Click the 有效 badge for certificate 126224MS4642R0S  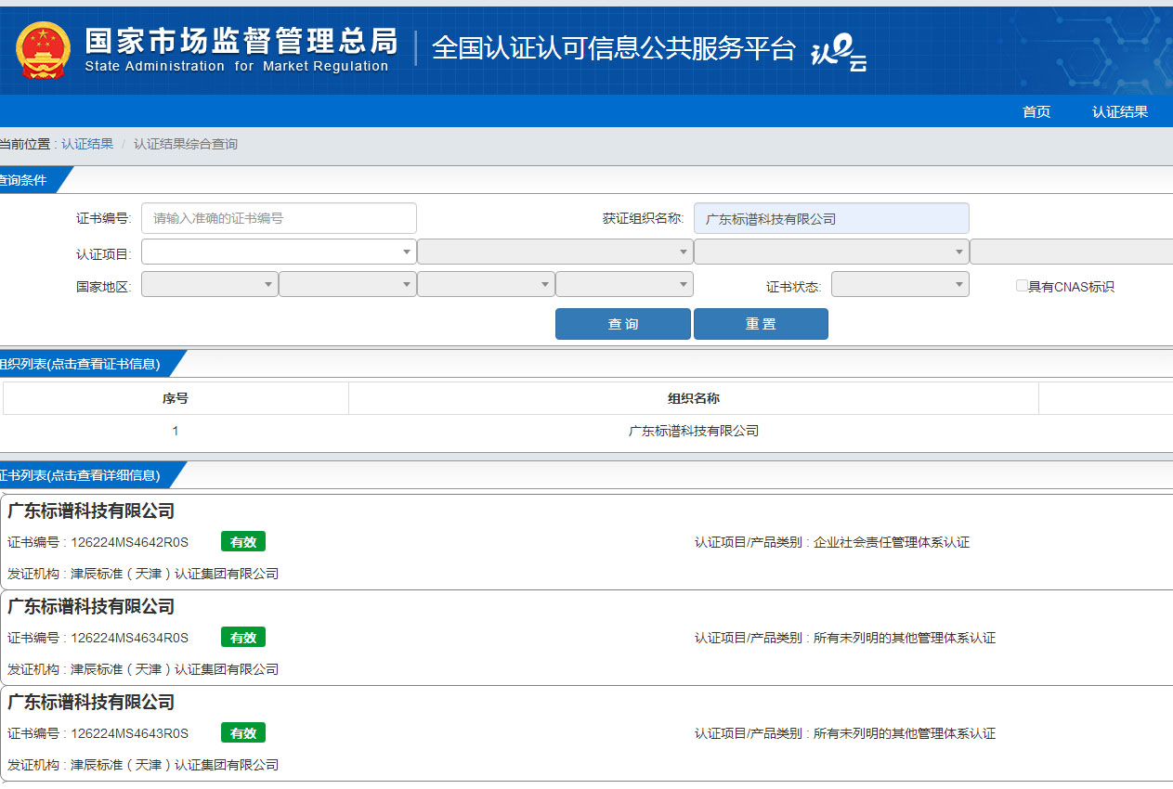click(243, 542)
